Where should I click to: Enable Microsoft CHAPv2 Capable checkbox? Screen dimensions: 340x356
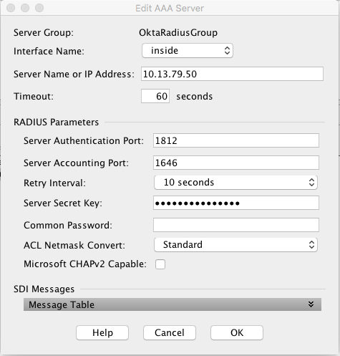160,264
